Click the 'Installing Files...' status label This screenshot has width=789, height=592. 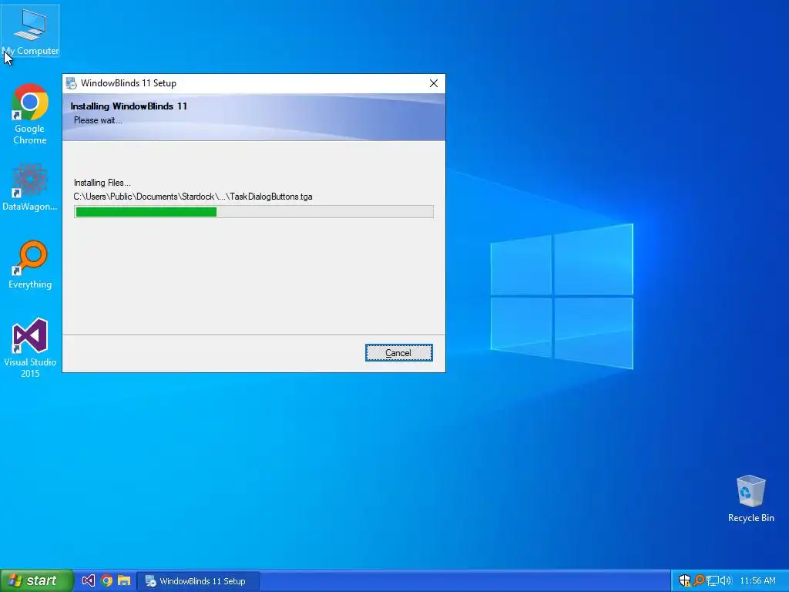pos(102,183)
